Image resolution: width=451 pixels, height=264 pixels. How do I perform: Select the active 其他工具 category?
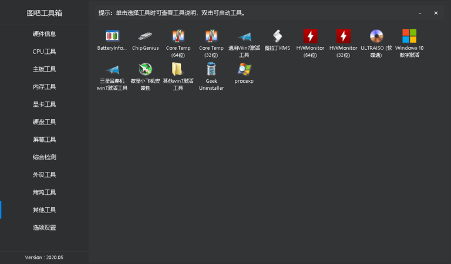coord(44,210)
